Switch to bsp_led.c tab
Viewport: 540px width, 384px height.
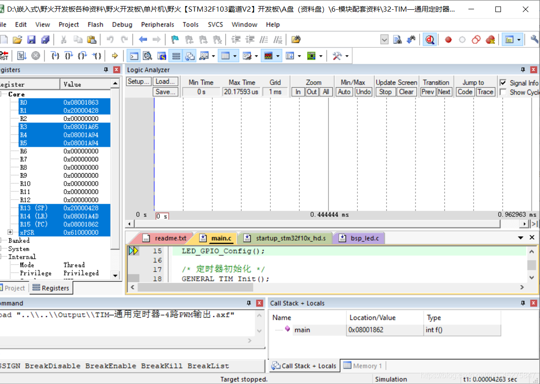point(360,238)
